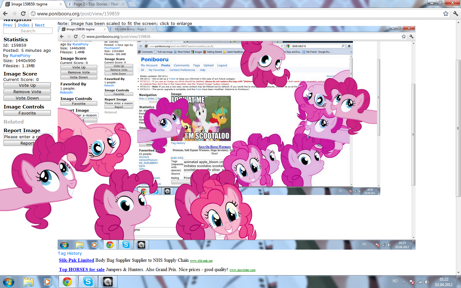Show hidden system tray icons
The image size is (461, 288).
tap(404, 282)
